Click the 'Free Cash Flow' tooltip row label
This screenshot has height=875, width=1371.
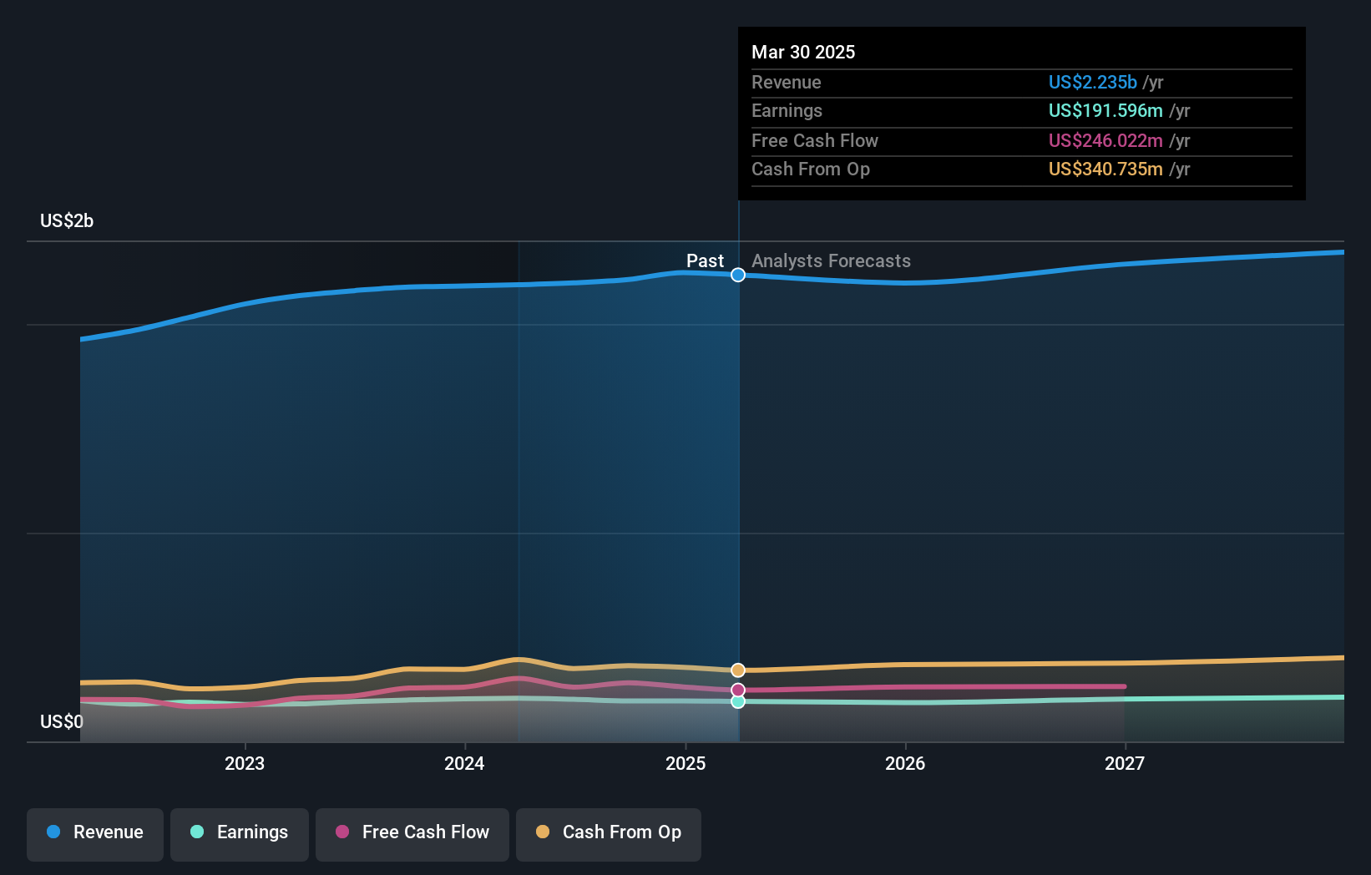pos(815,140)
